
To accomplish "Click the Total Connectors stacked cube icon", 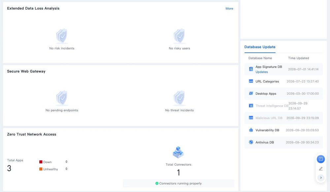I will [178, 152].
